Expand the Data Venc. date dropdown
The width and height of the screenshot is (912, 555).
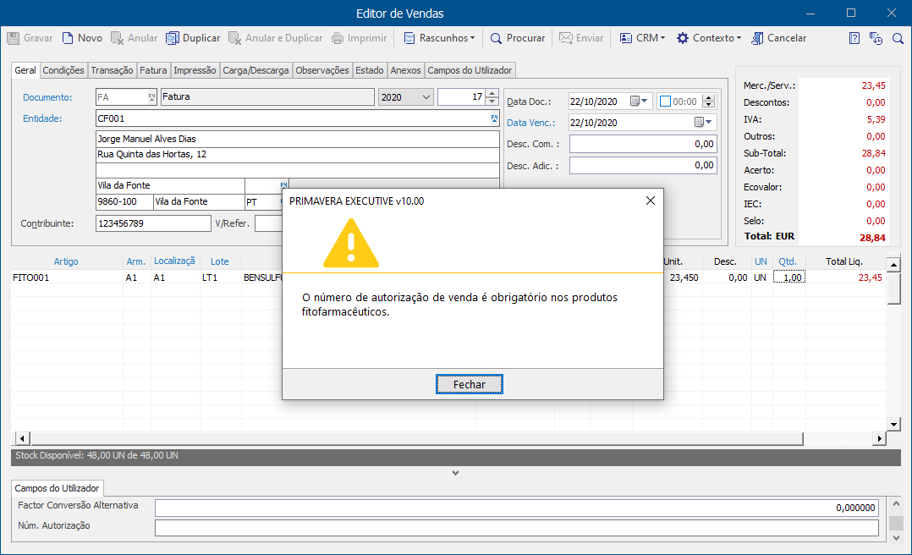pos(703,122)
